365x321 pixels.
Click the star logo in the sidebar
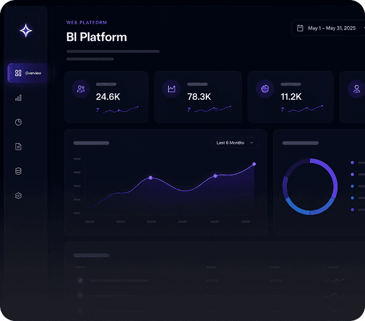26,31
